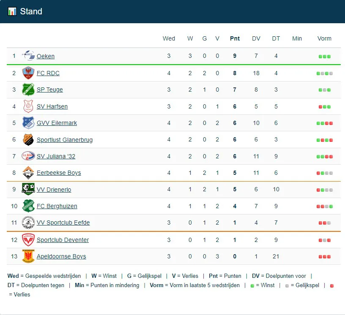The width and height of the screenshot is (345, 315).
Task: Click the Sportclub Deventer red crest
Action: pos(28,240)
